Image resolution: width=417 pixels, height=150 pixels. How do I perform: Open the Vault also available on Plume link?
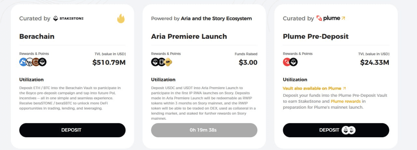pyautogui.click(x=314, y=88)
